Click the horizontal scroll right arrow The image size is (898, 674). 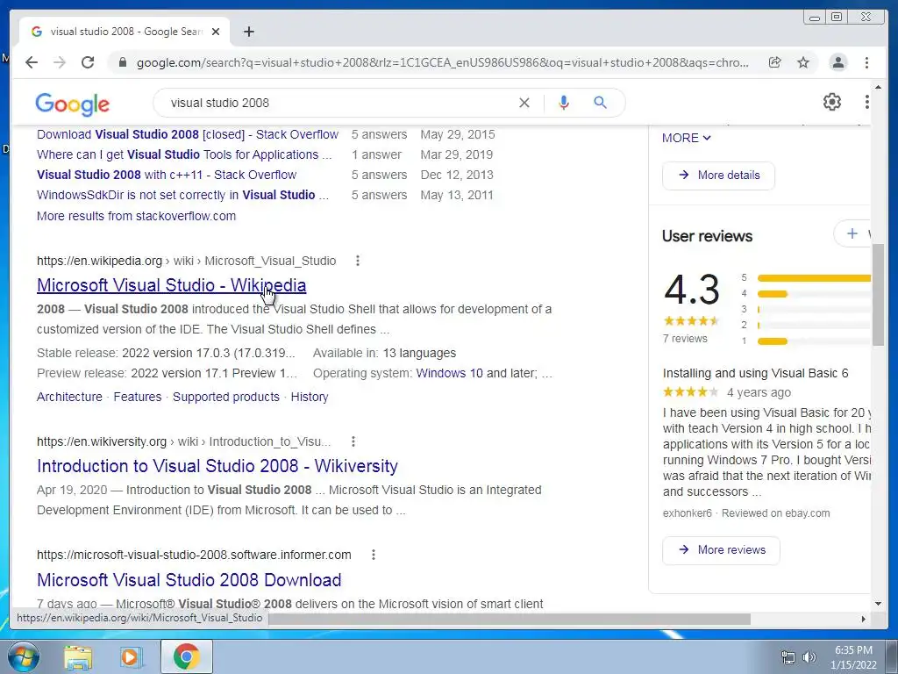864,619
